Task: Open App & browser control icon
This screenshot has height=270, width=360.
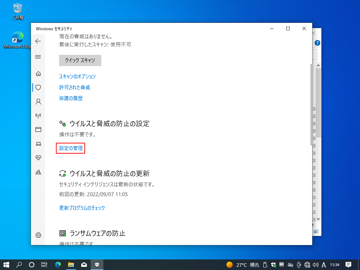Action: (x=38, y=130)
